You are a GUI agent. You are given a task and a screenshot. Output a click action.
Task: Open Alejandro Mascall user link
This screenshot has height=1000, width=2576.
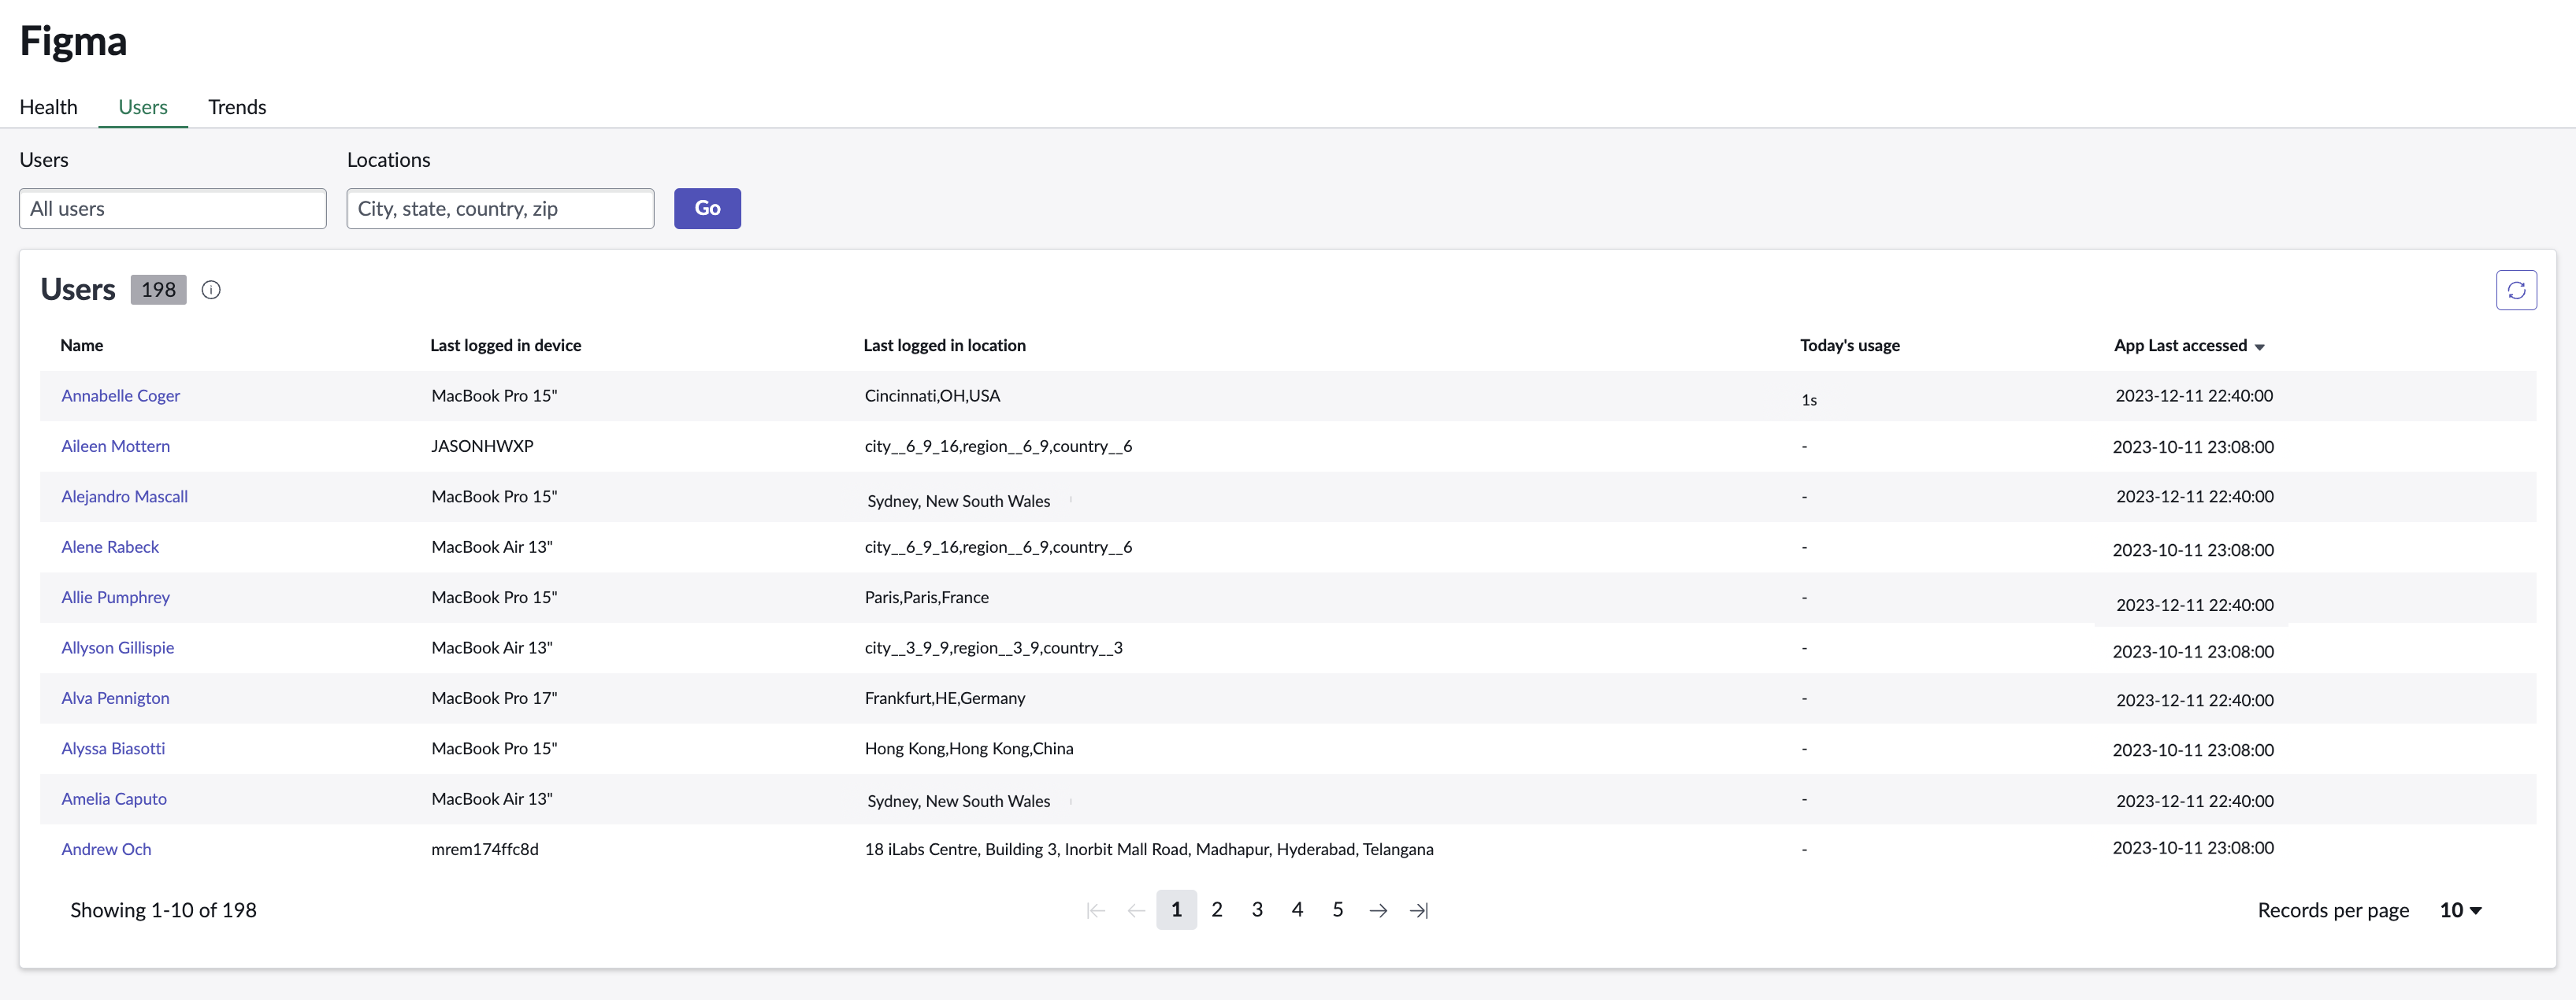tap(125, 497)
